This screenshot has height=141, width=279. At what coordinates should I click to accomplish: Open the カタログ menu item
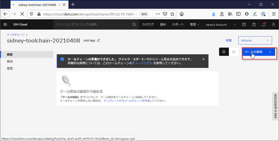click(148, 24)
